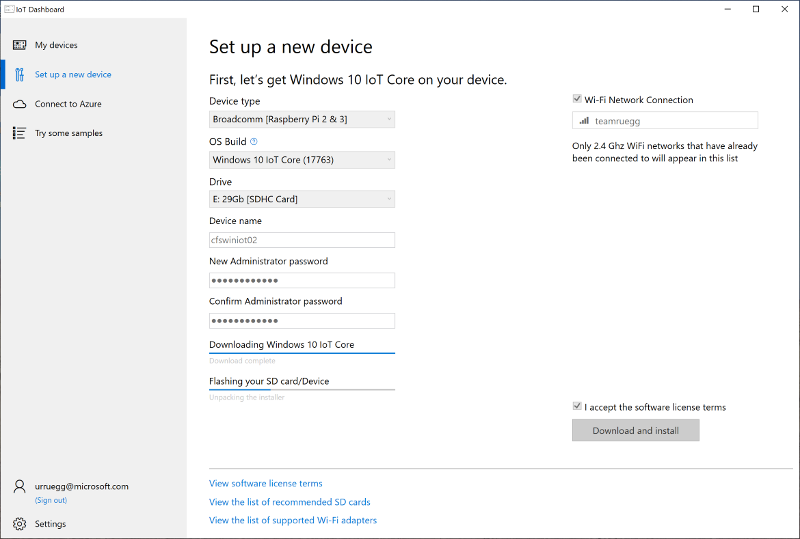Image resolution: width=800 pixels, height=539 pixels.
Task: Click the New Administrator password field
Action: click(302, 281)
